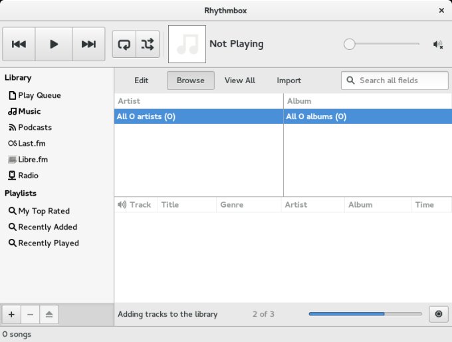Select Radio in the sidebar
The image size is (452, 342).
(28, 176)
